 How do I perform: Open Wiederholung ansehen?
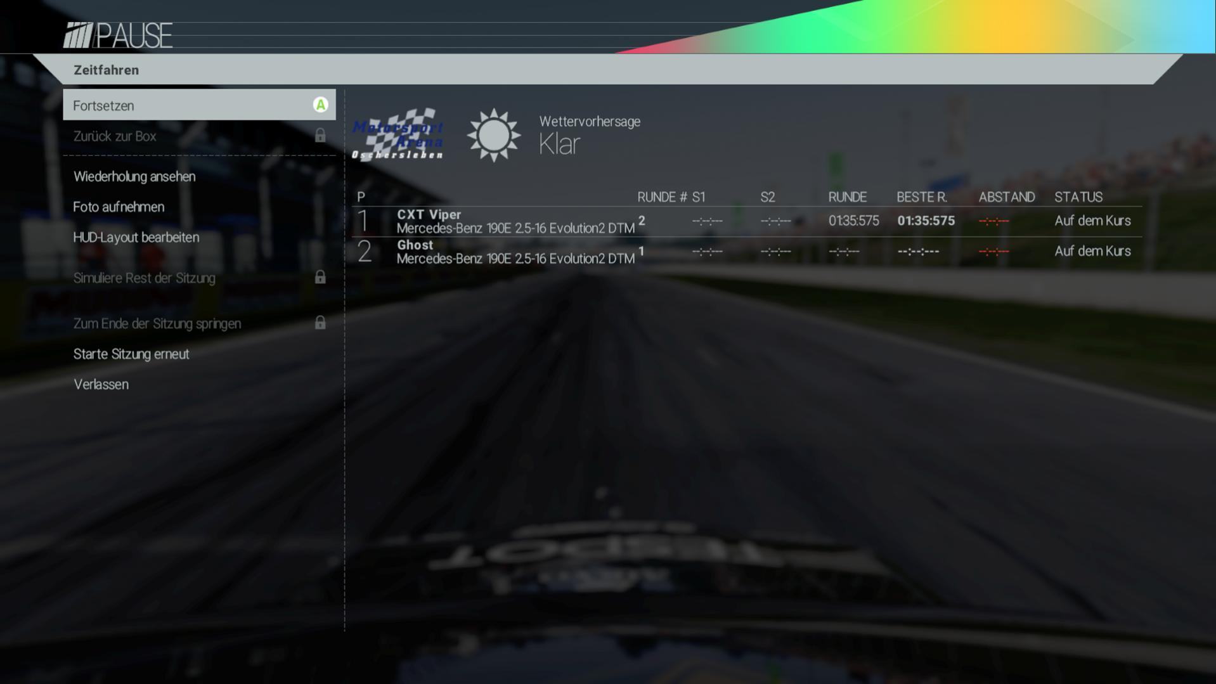pyautogui.click(x=134, y=176)
